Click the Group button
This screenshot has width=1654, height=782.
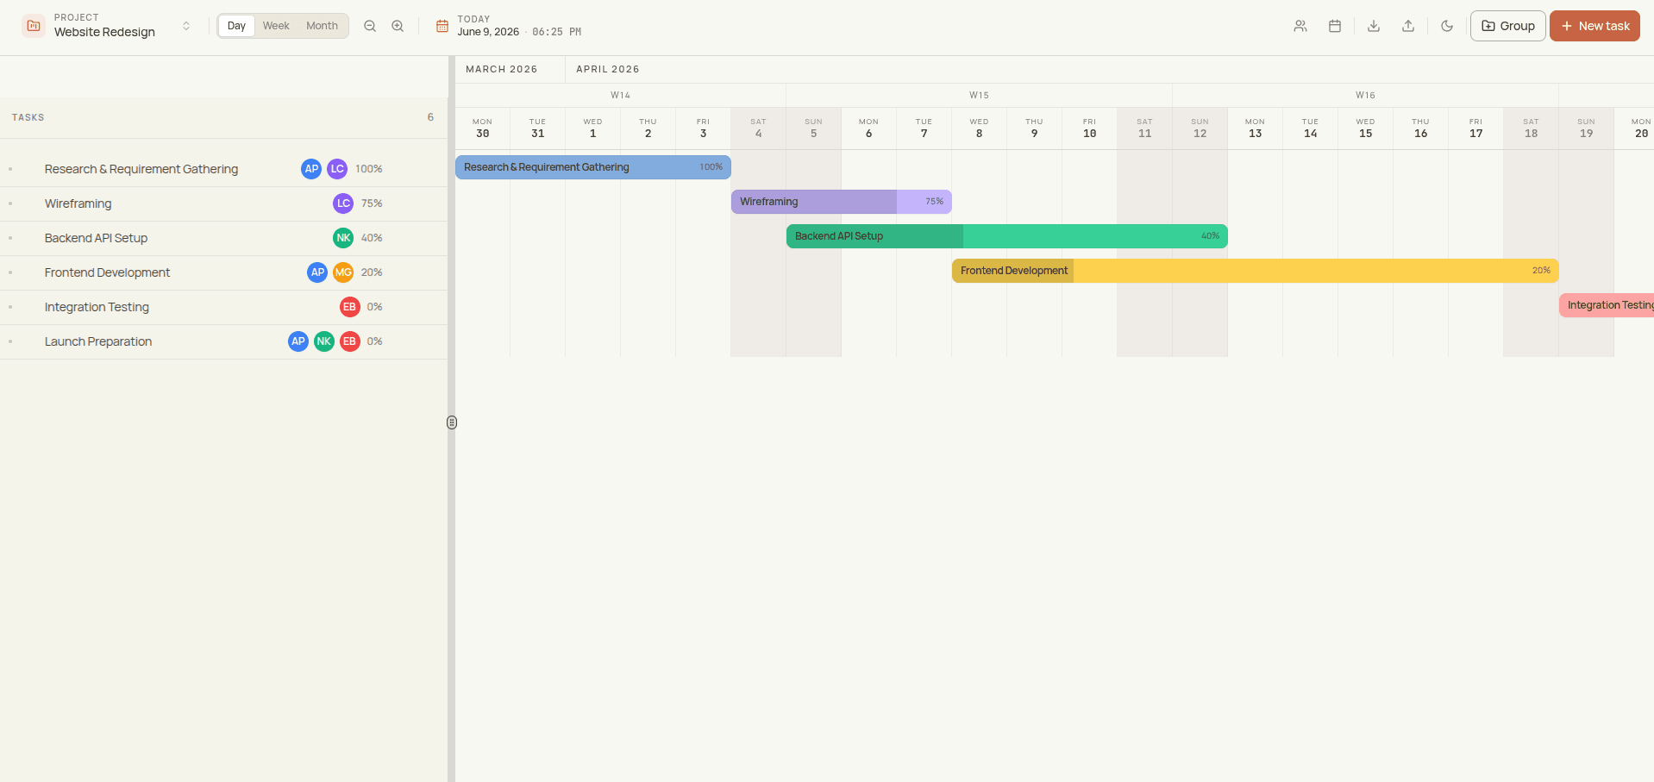[1508, 26]
